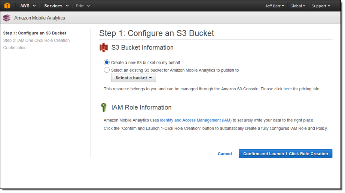Screen dimensions: 345x193
Task: Click the "here" pricing info link
Action: point(287,89)
